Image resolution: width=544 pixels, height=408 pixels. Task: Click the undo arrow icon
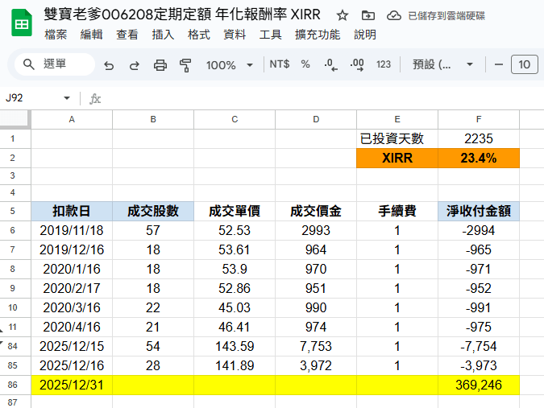109,65
